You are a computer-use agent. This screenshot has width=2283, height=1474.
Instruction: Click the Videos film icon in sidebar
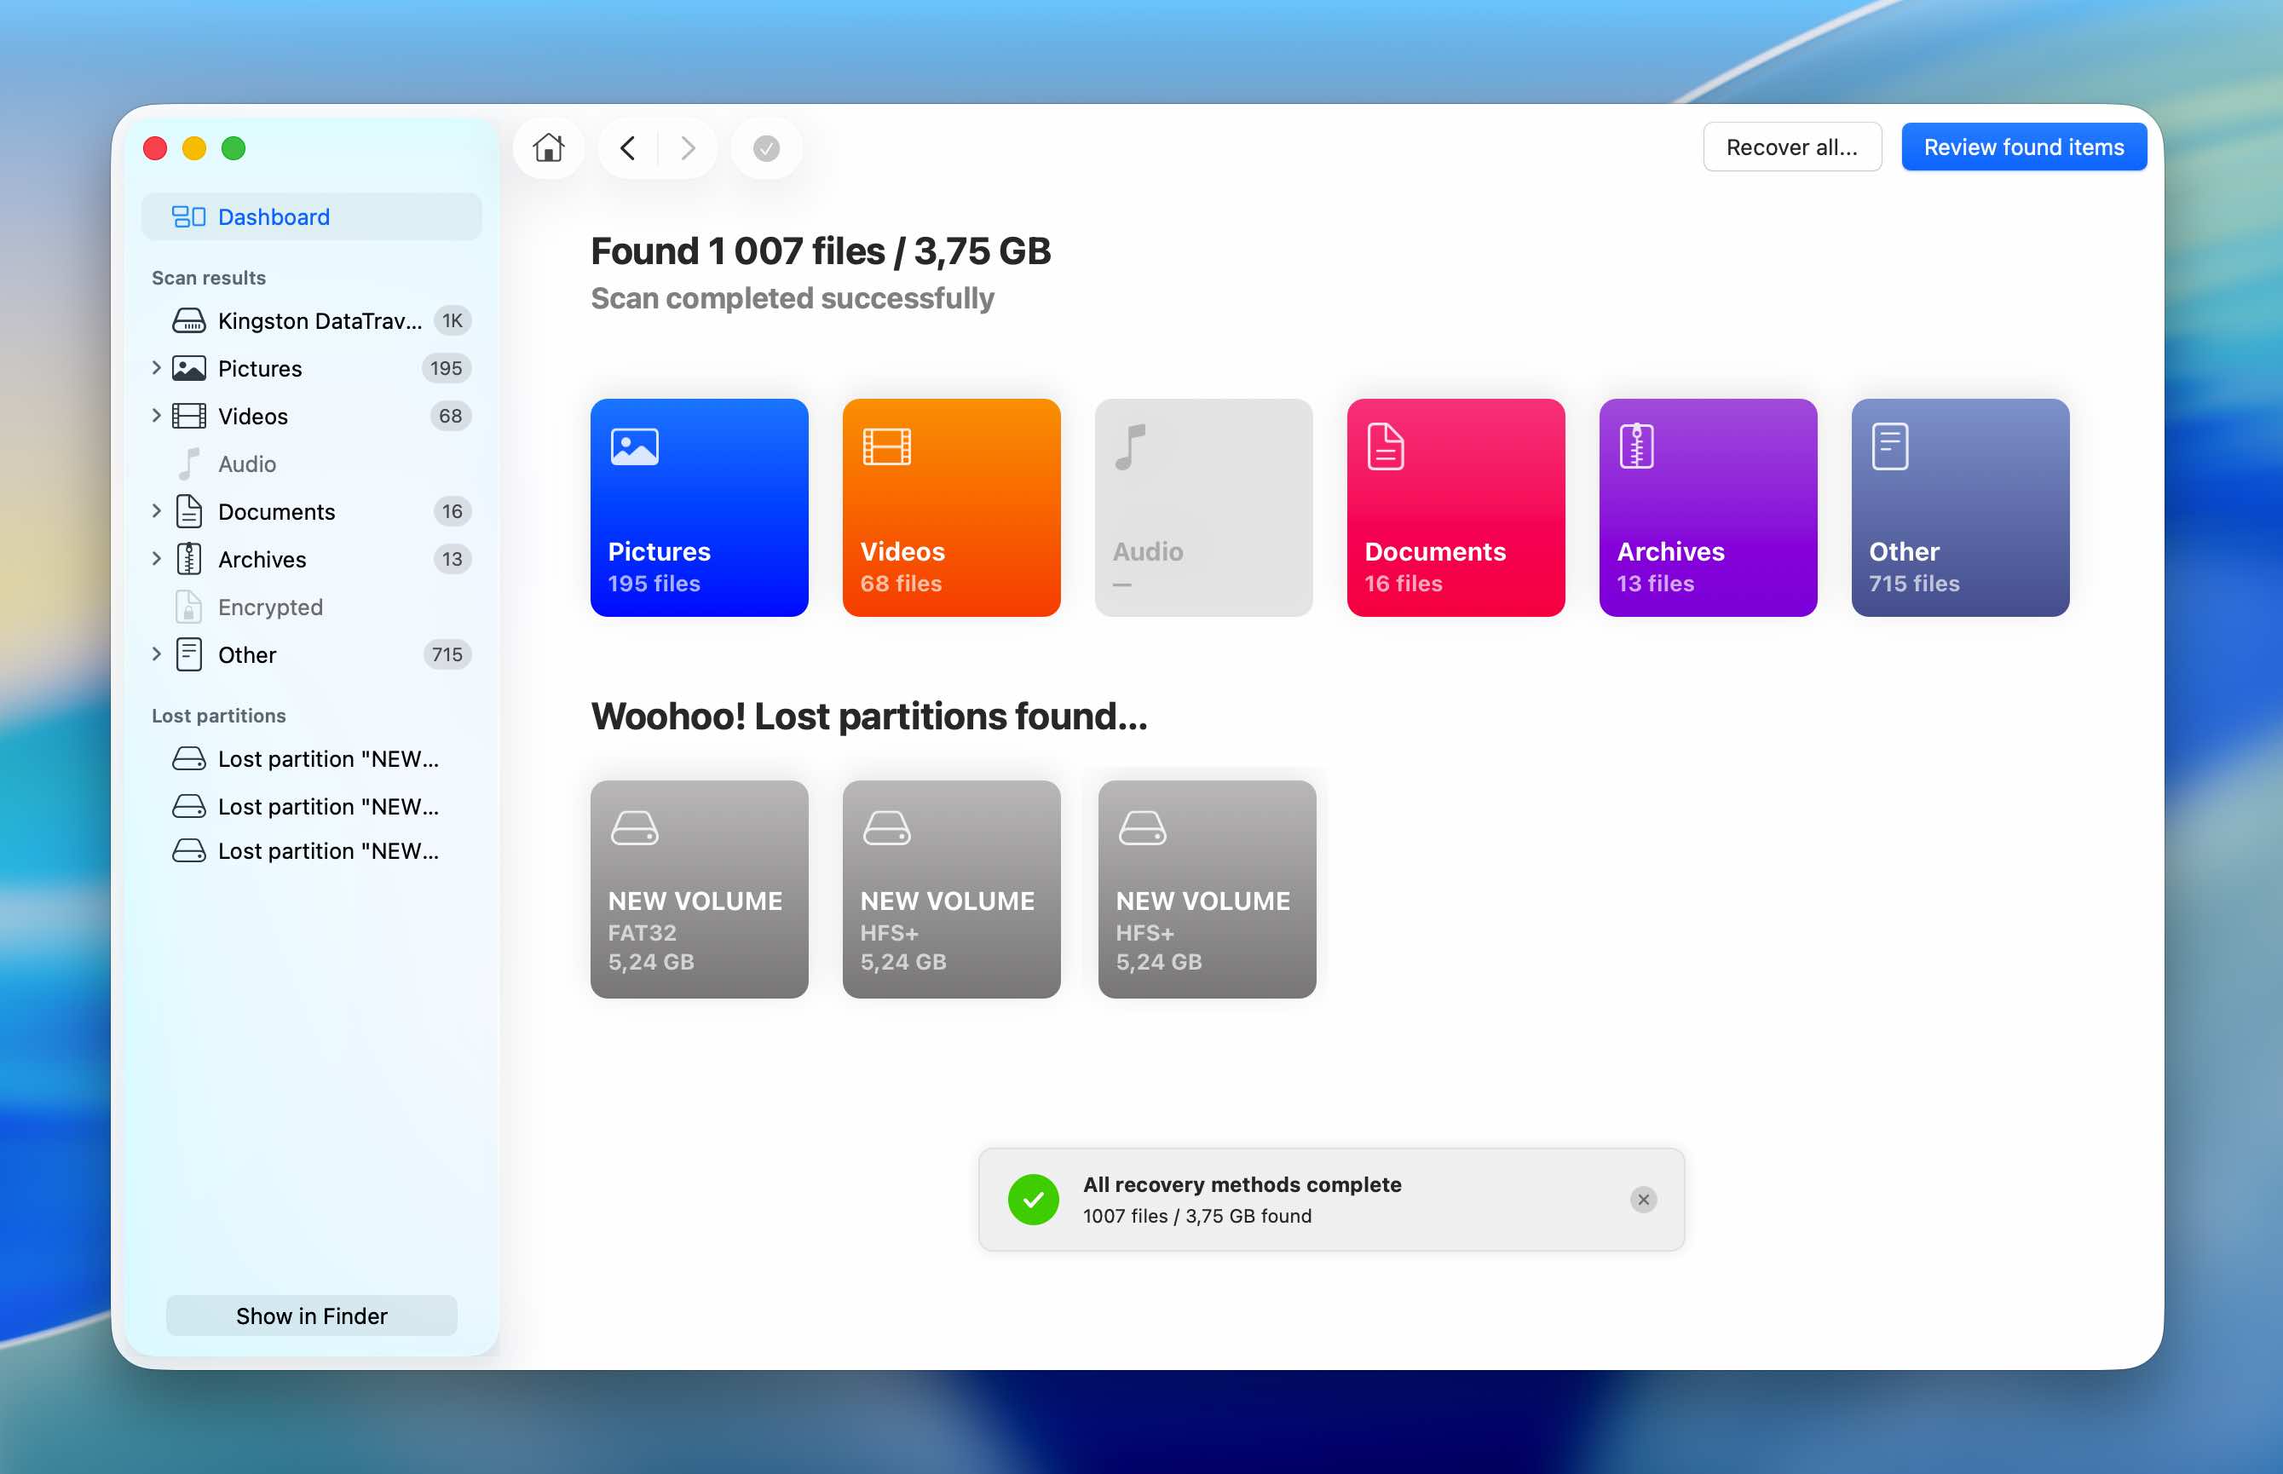coord(188,417)
